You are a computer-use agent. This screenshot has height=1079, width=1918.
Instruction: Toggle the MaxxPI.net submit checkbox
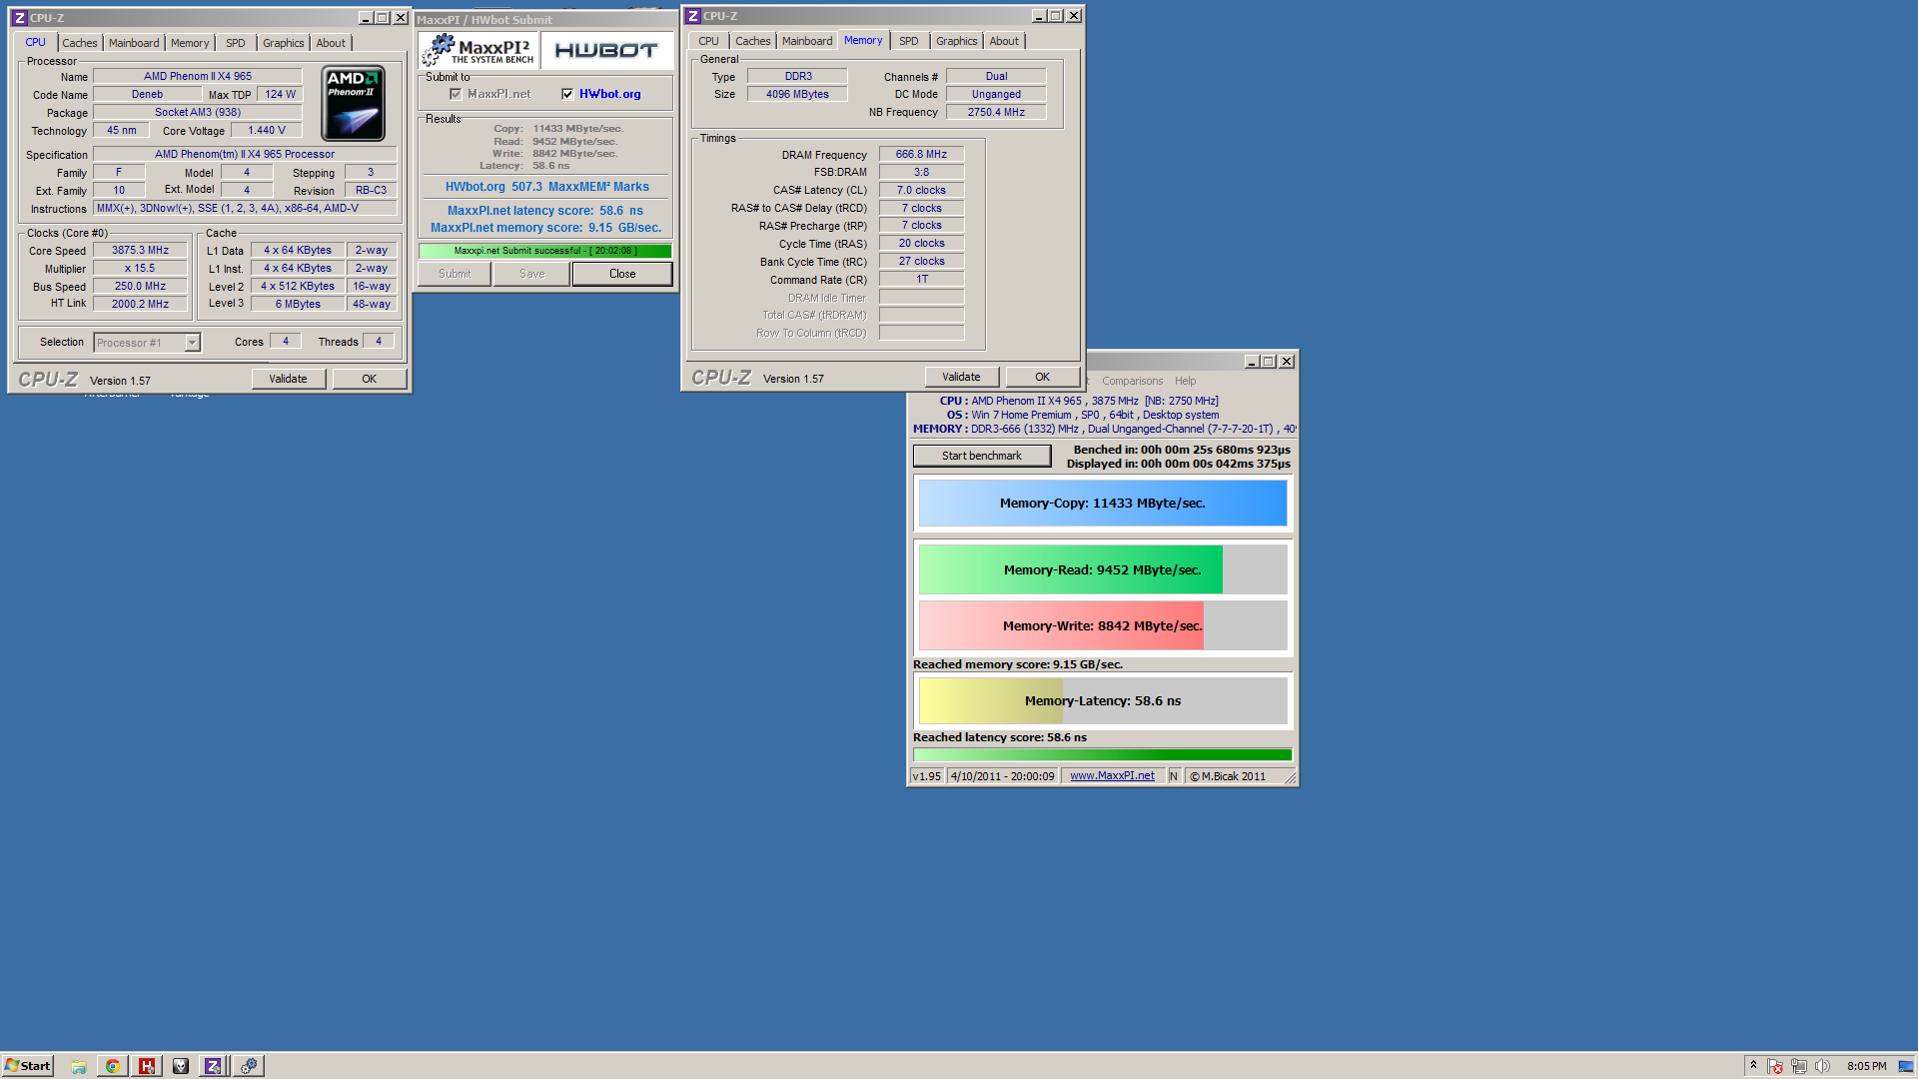(x=456, y=94)
